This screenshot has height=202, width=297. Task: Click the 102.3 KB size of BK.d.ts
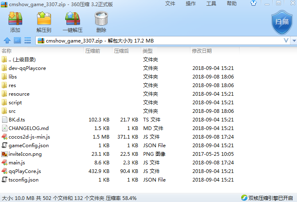tap(99, 120)
